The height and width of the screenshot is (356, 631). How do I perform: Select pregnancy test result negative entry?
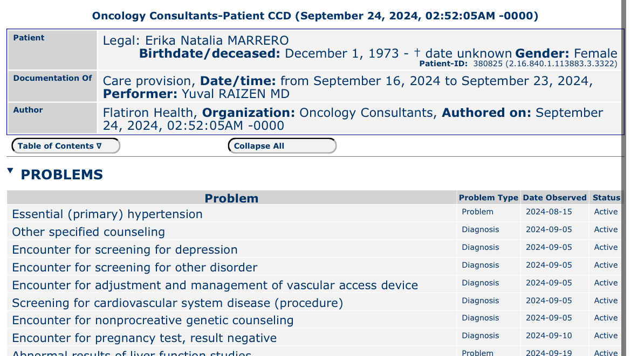[x=144, y=338]
